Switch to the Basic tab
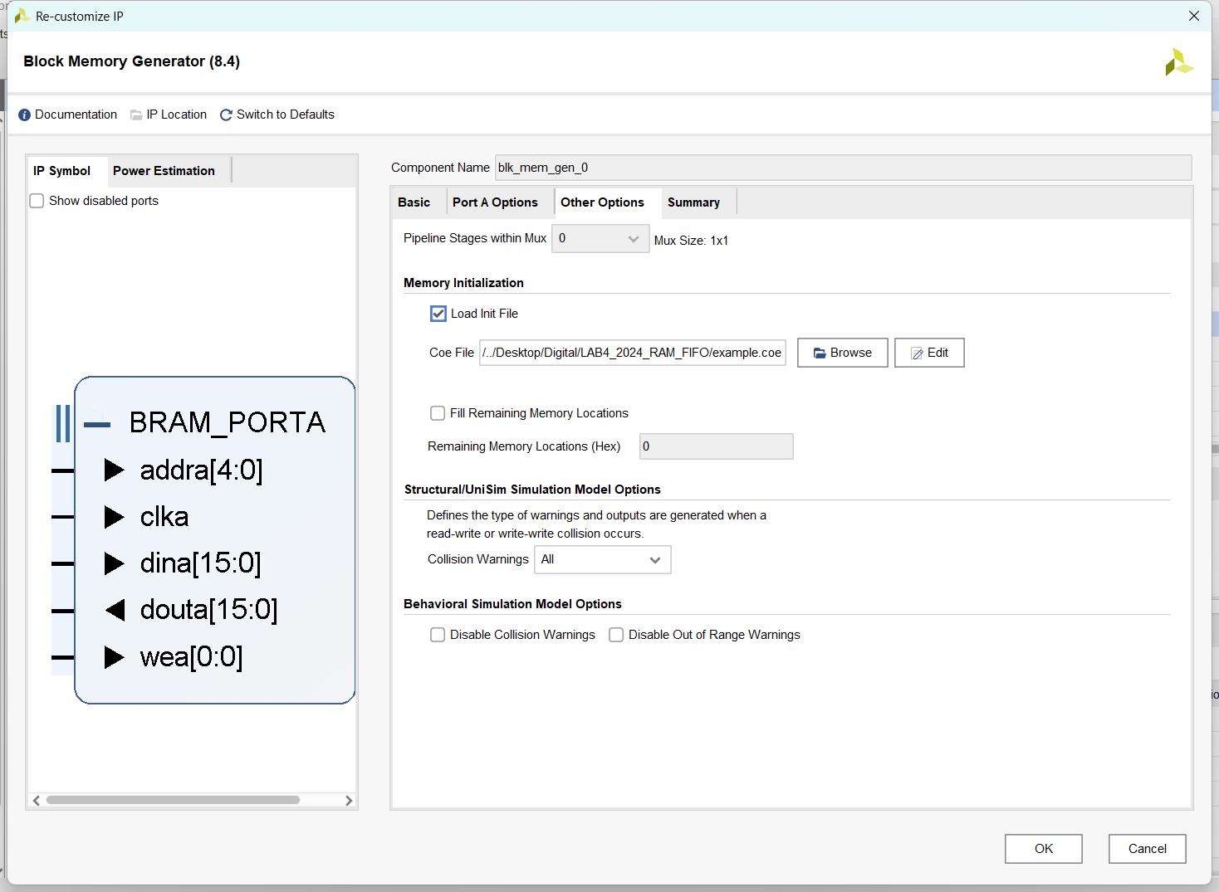 [x=414, y=202]
